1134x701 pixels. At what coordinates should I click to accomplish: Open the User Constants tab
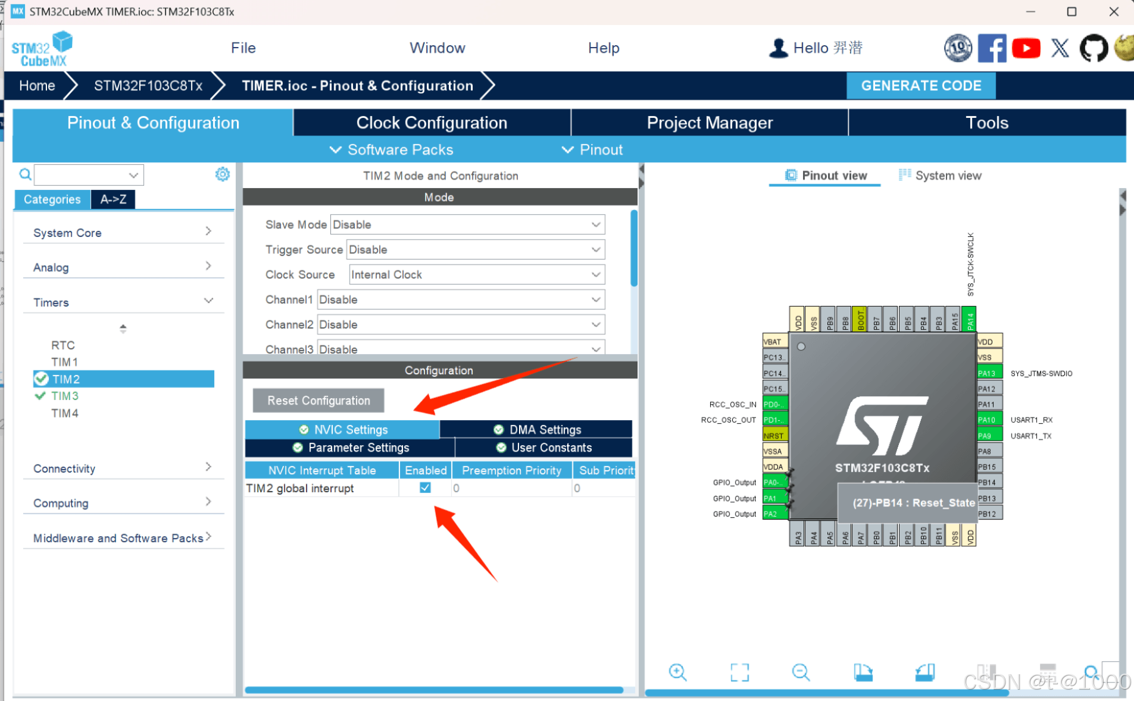point(543,447)
